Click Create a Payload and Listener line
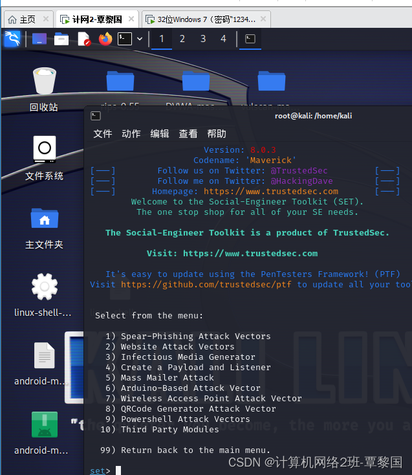412x475 pixels. tap(188, 367)
